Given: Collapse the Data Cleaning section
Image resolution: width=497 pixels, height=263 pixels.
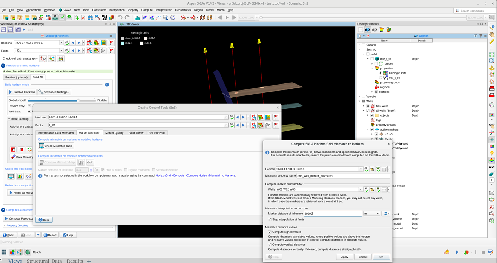Looking at the screenshot, I should click(9, 119).
